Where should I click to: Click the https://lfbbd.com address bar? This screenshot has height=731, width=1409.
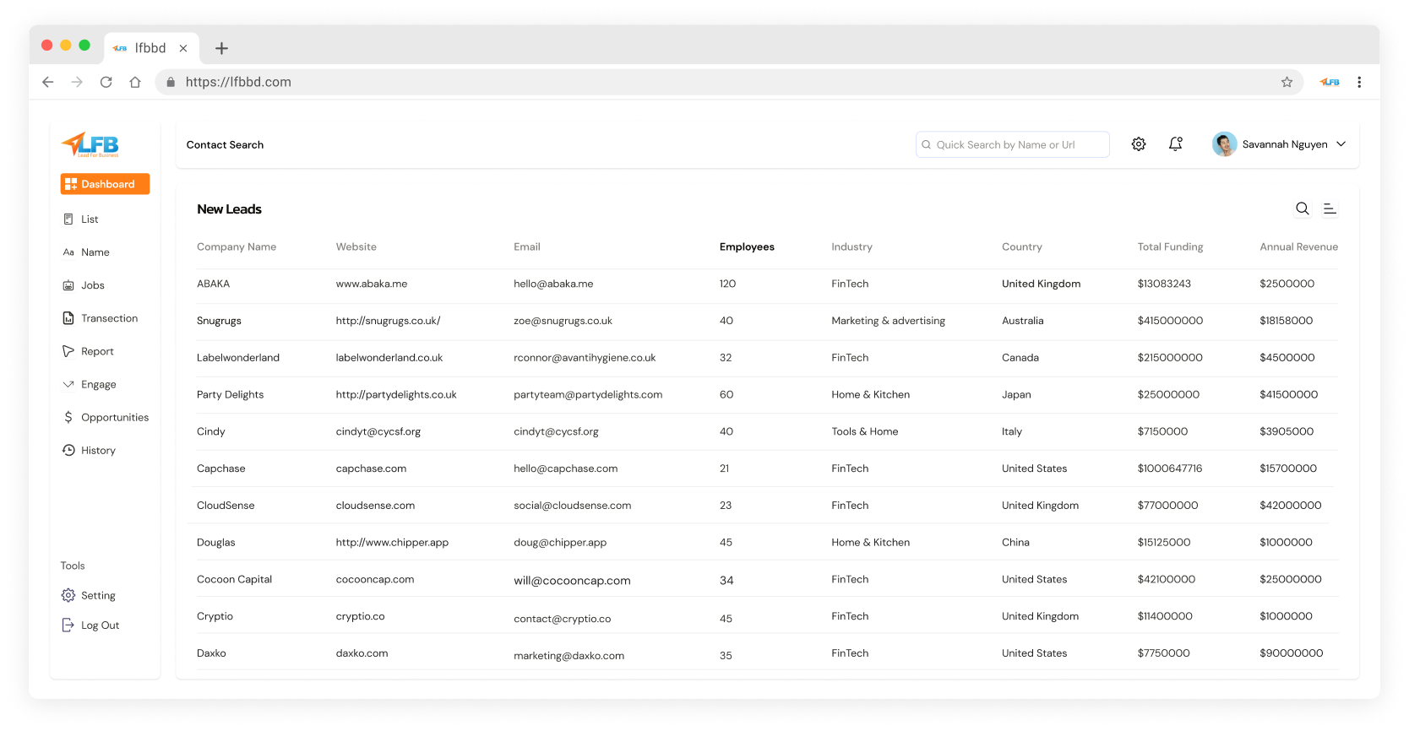coord(730,82)
